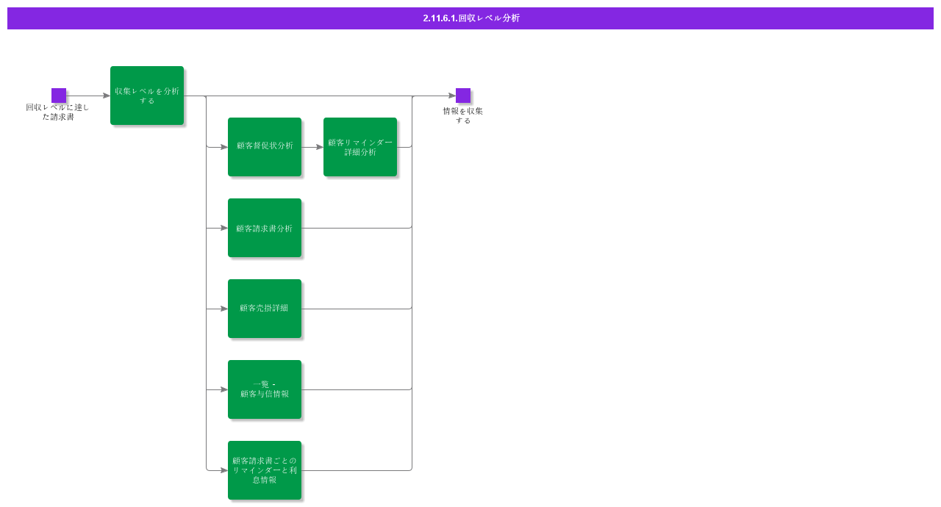Click the arrowhead entering 顧客督促状分析

pyautogui.click(x=224, y=147)
